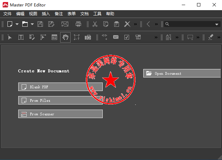The height and width of the screenshot is (160, 222).
Task: Click the Link tool icon
Action: click(104, 37)
